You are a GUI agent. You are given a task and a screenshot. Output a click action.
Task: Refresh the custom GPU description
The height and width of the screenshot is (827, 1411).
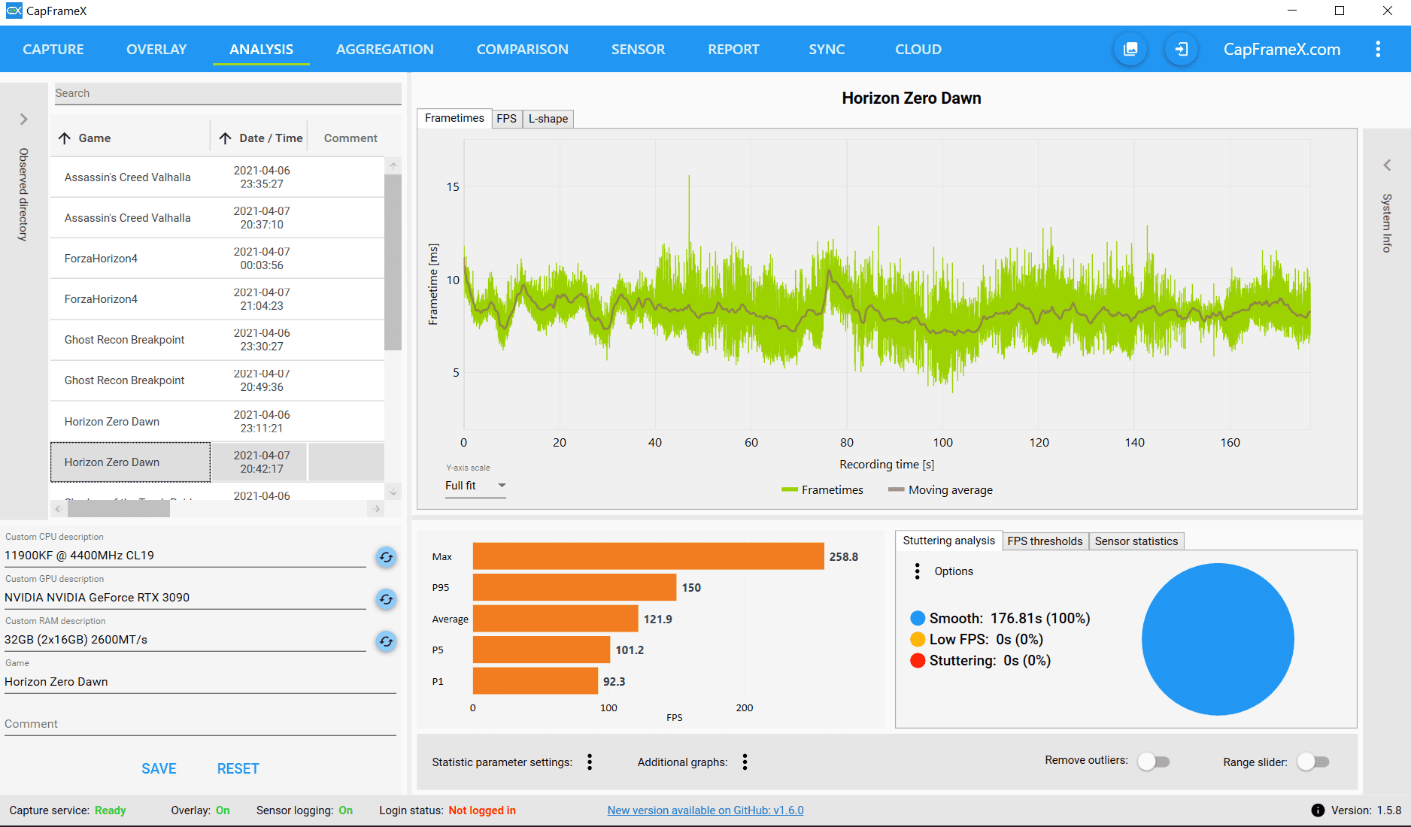(386, 599)
